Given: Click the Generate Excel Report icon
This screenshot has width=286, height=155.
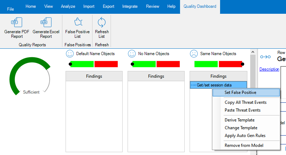Looking at the screenshot, I should pyautogui.click(x=46, y=23).
